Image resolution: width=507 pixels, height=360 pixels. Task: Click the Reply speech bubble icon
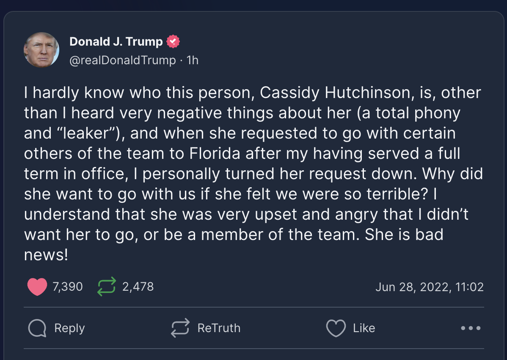(37, 328)
